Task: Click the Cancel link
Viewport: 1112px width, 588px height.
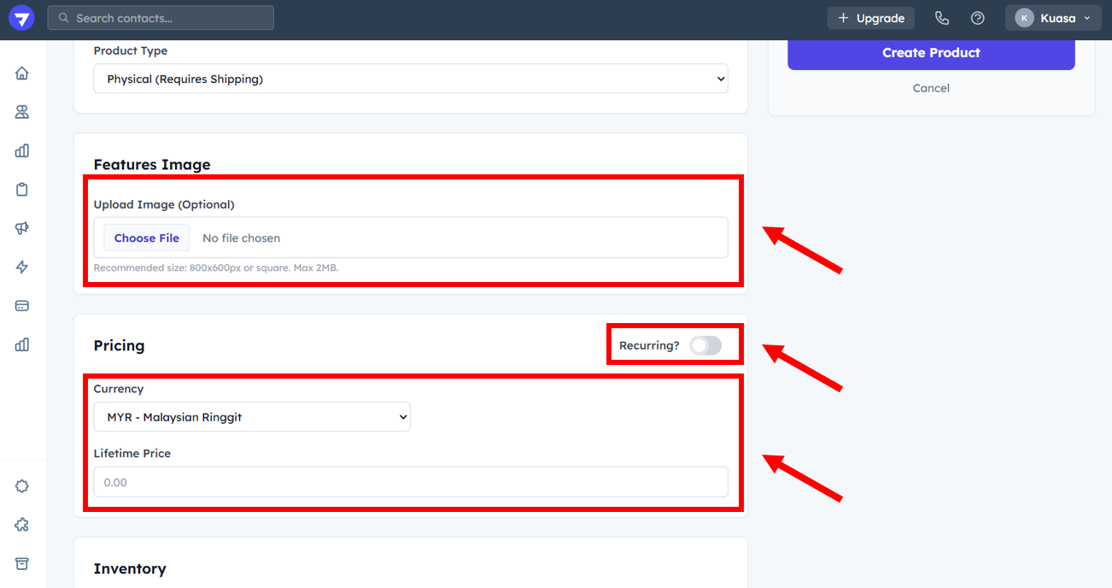Action: (931, 88)
